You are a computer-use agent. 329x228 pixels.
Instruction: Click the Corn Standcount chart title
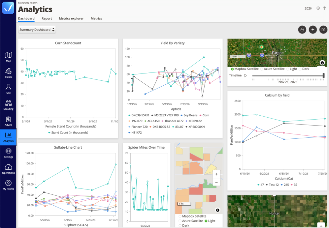point(68,43)
